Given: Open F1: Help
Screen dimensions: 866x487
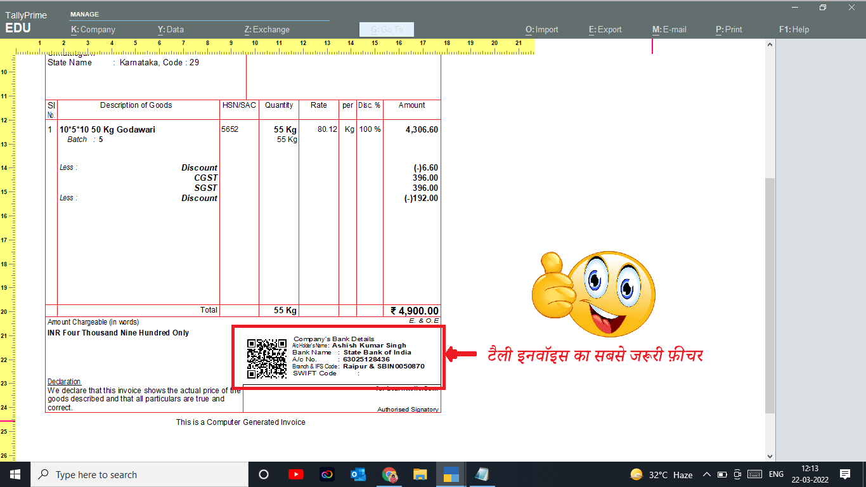Looking at the screenshot, I should pos(794,29).
